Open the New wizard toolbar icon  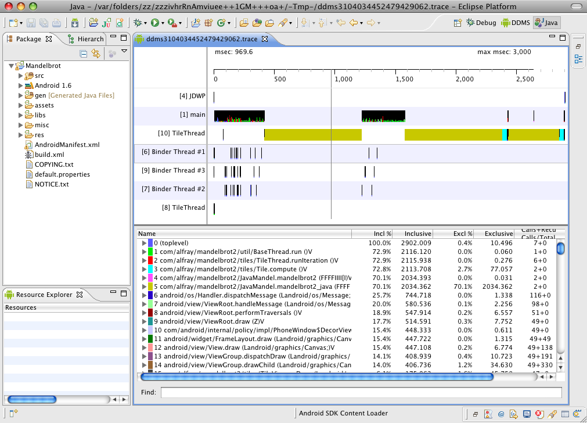(x=13, y=23)
